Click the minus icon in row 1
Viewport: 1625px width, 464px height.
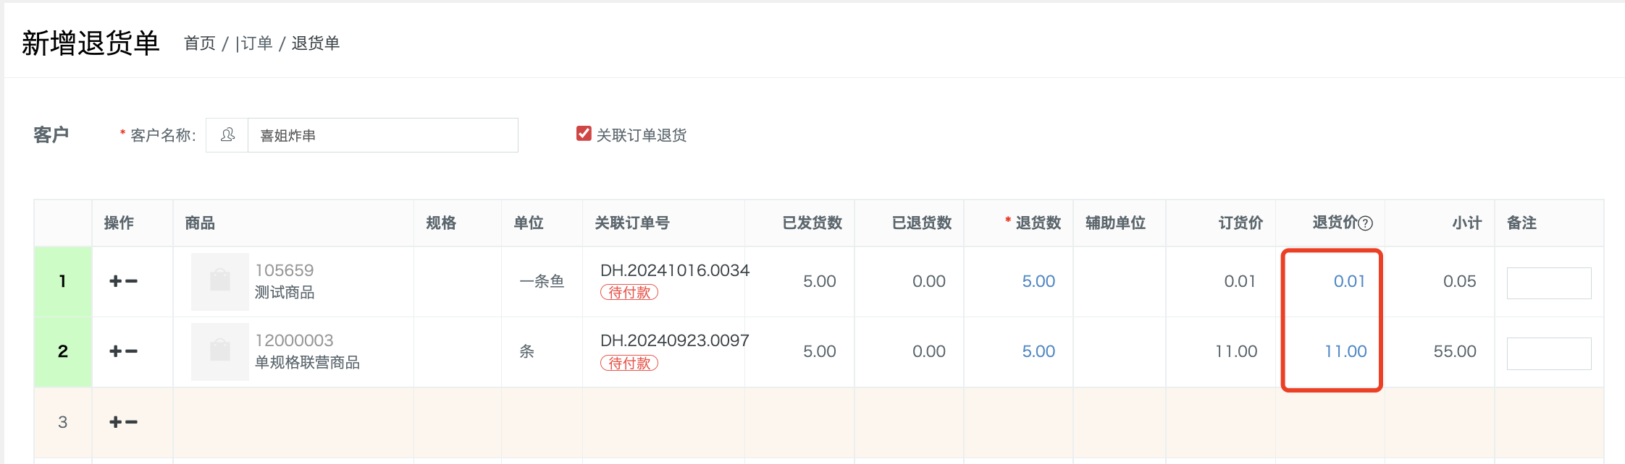tap(131, 281)
